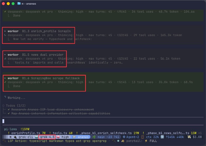Toggle the 'Research Ananas ICP lead discovery enhancement' todo checkmark
Viewport: 206px width, 146px height.
point(9,110)
